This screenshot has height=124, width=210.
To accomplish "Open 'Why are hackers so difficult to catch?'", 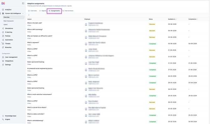I will pyautogui.click(x=39, y=36).
